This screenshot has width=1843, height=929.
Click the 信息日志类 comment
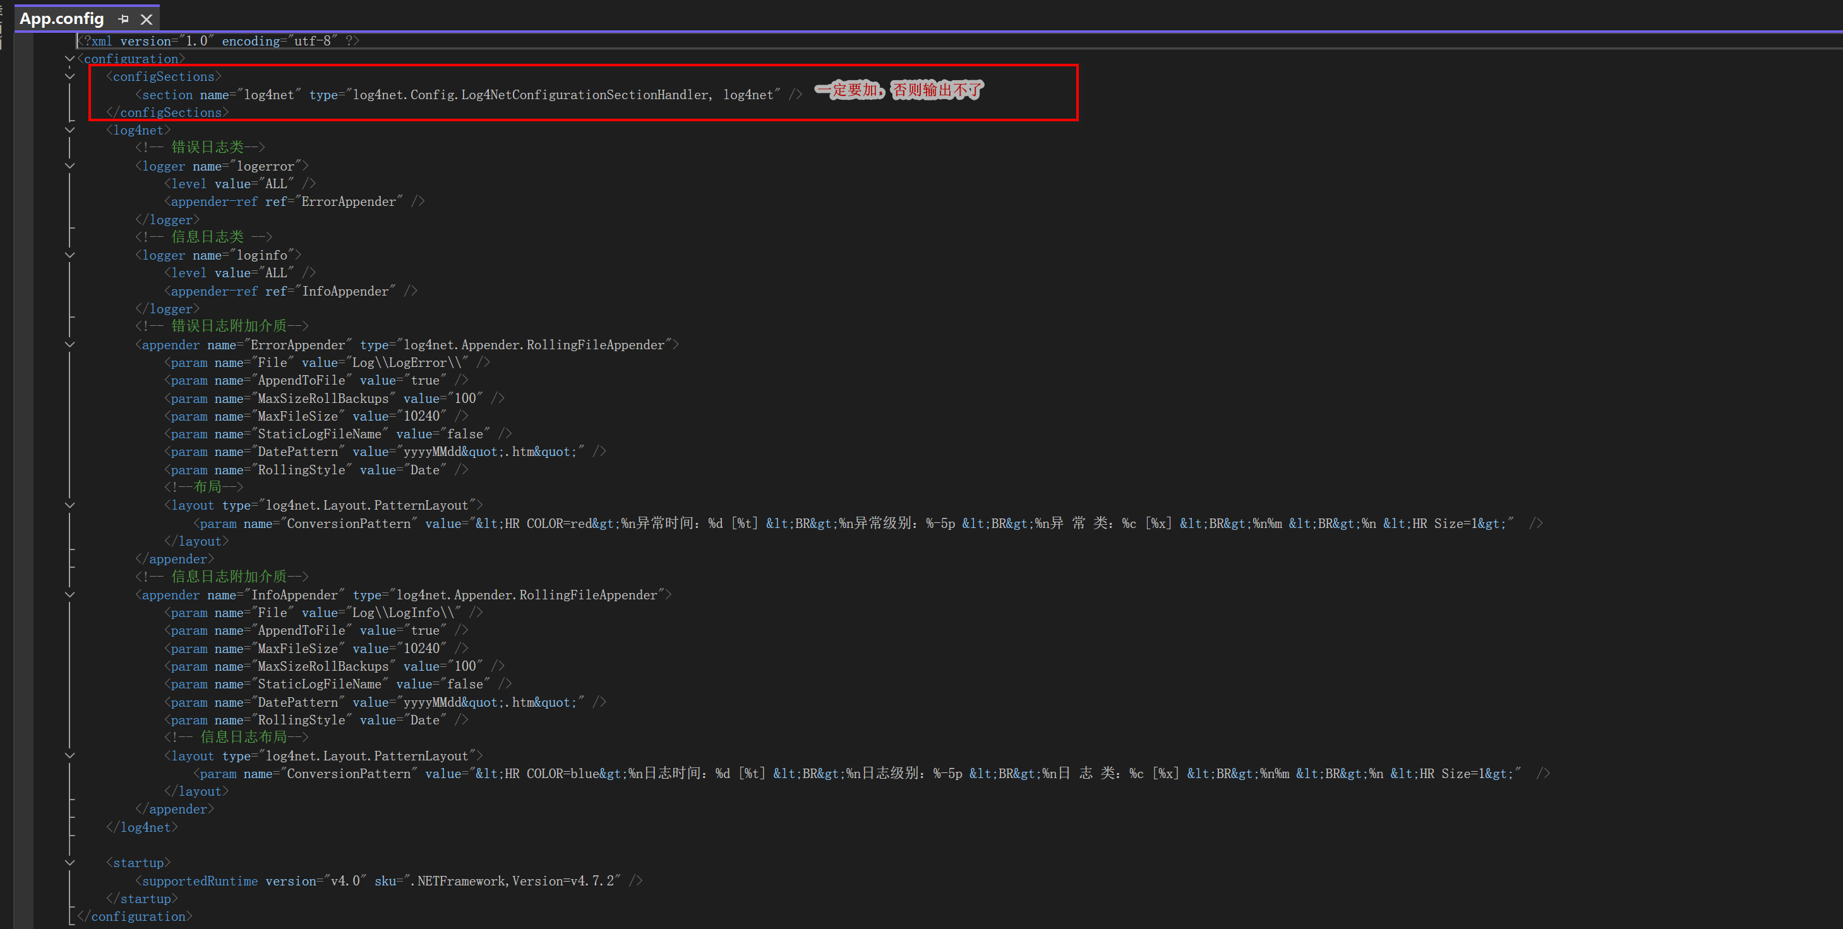[x=204, y=237]
